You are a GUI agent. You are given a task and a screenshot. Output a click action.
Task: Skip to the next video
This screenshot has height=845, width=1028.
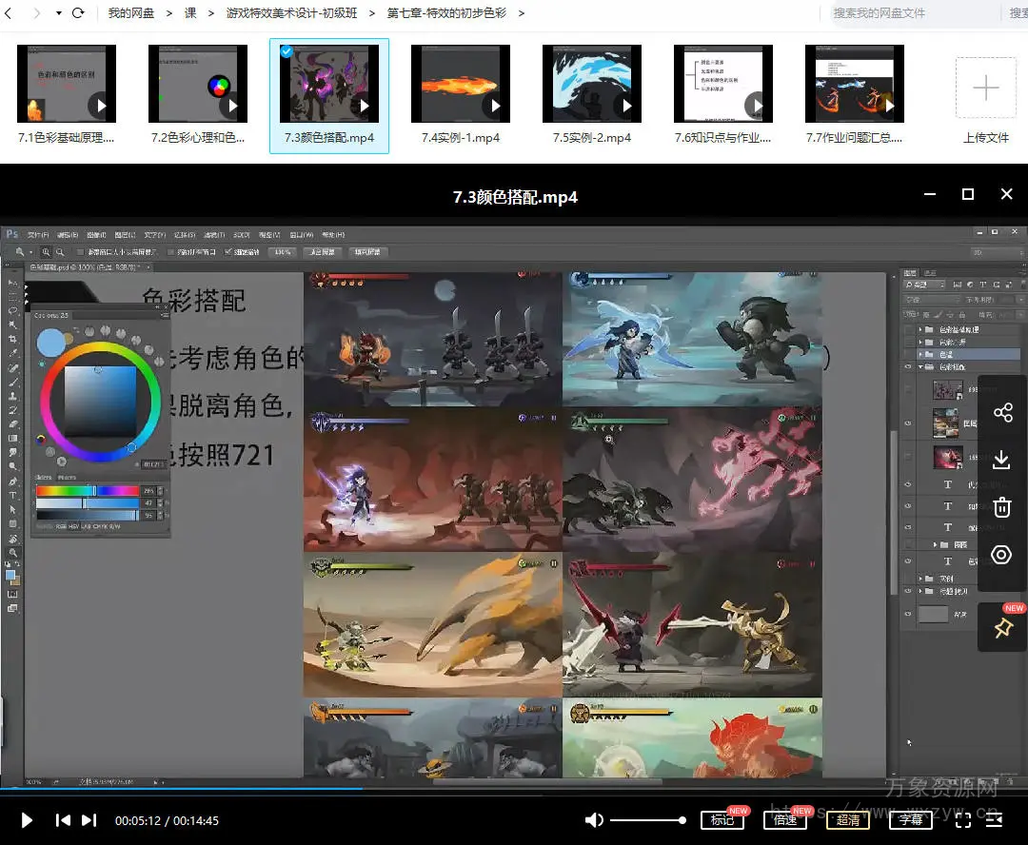pos(89,819)
